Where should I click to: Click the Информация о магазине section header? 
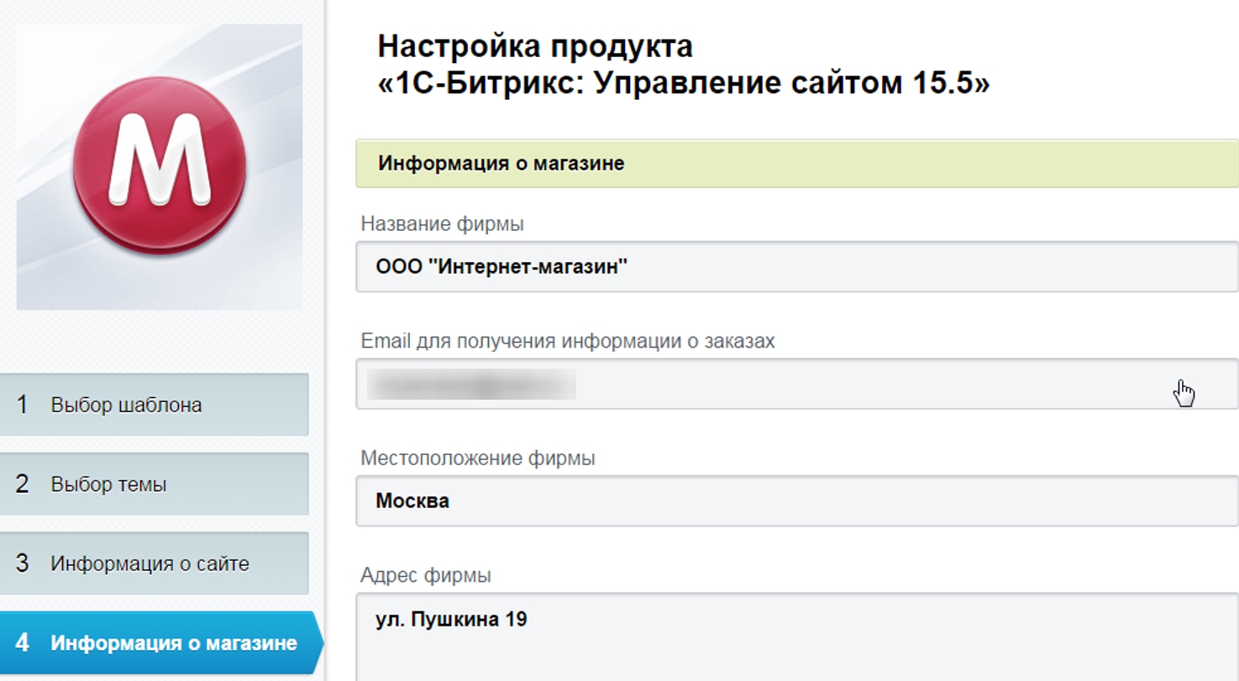point(797,163)
